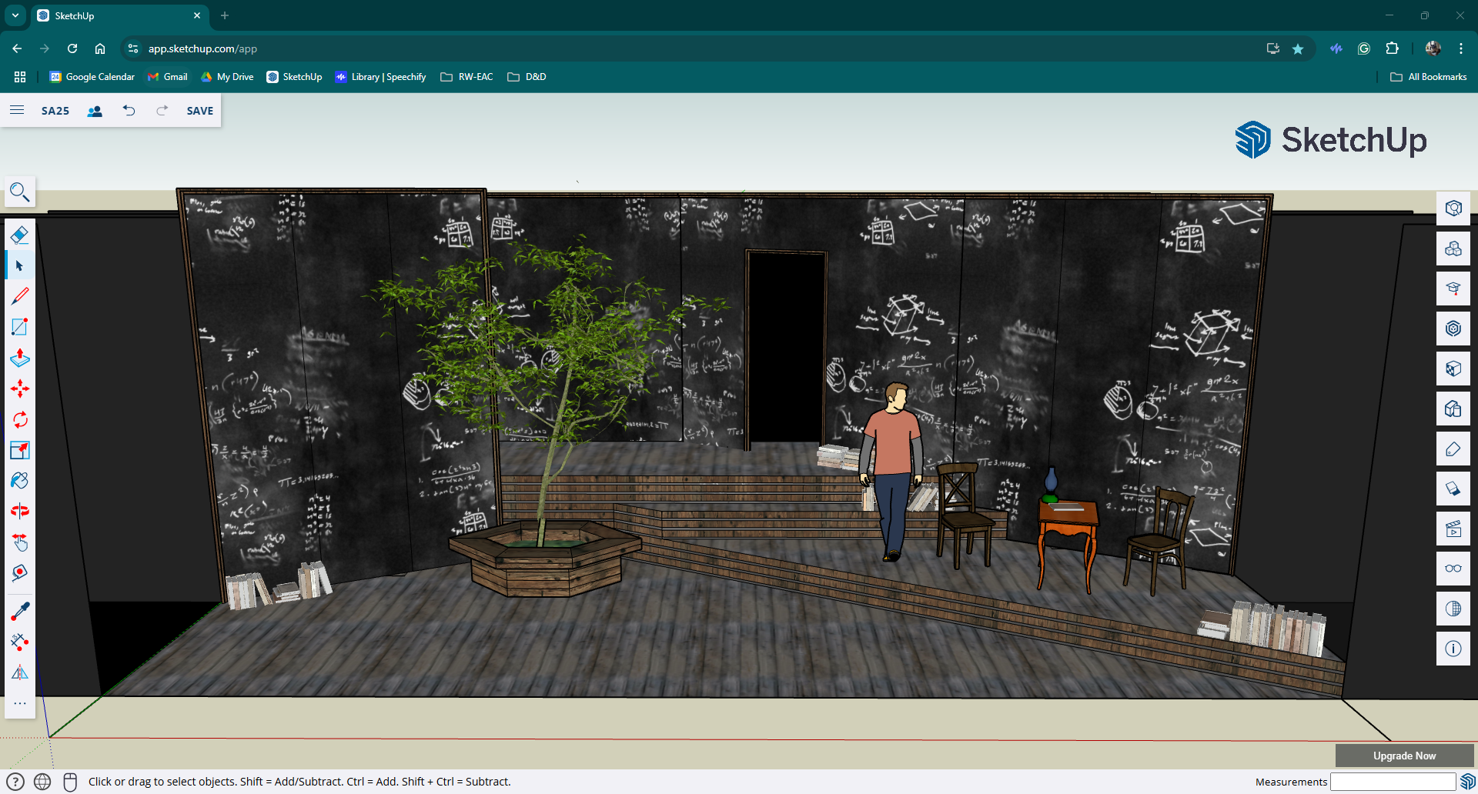Image resolution: width=1478 pixels, height=794 pixels.
Task: Choose the Scale tool
Action: [20, 450]
